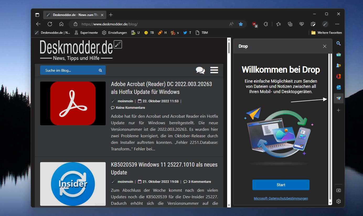Open the Search sidebar icon

tap(339, 43)
